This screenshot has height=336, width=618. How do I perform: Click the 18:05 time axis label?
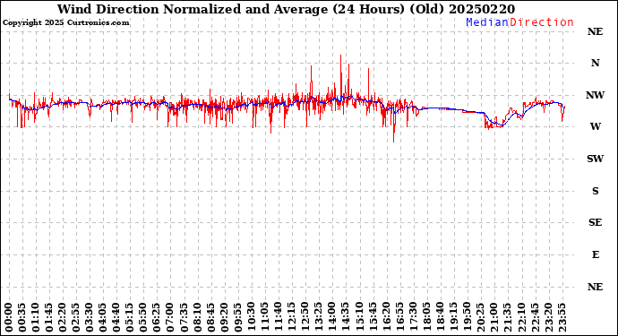[x=426, y=318]
